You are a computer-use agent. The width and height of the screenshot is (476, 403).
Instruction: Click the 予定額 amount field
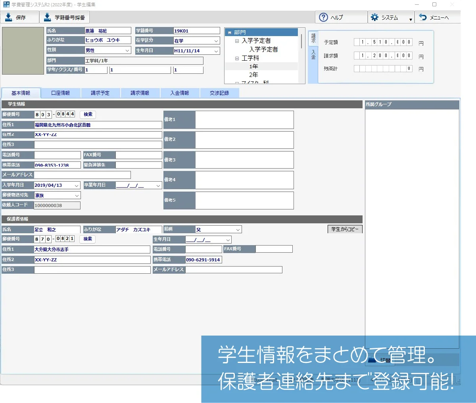[383, 42]
